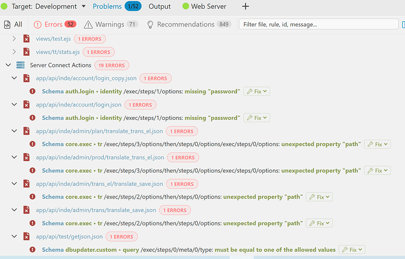The height and width of the screenshot is (259, 405).
Task: Open the app/api/test/getjson.json file link
Action: (69, 237)
